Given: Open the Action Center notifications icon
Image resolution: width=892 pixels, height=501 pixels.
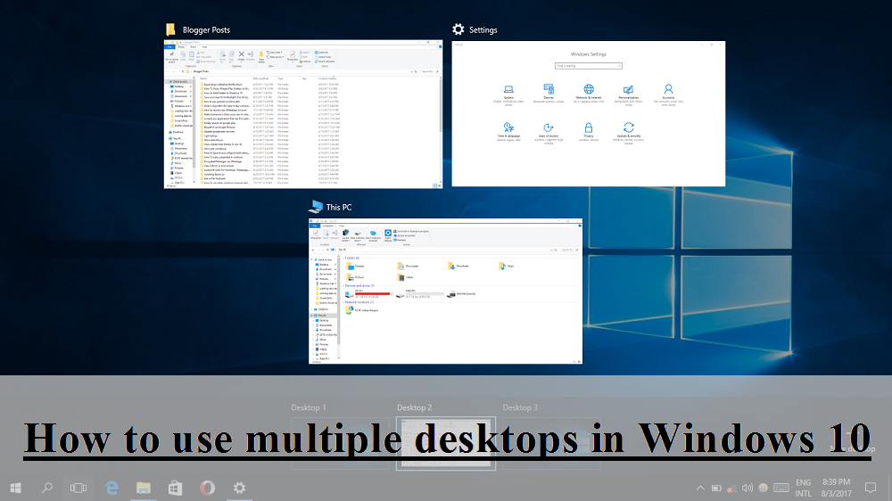Looking at the screenshot, I should click(x=871, y=488).
